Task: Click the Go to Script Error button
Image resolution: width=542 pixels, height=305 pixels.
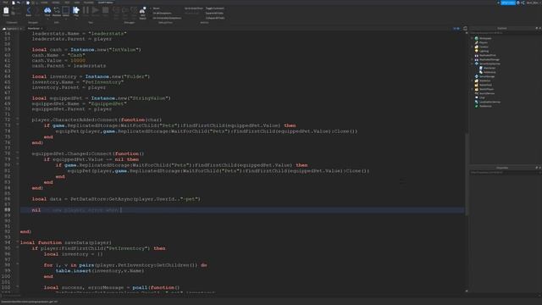Action: point(194,8)
